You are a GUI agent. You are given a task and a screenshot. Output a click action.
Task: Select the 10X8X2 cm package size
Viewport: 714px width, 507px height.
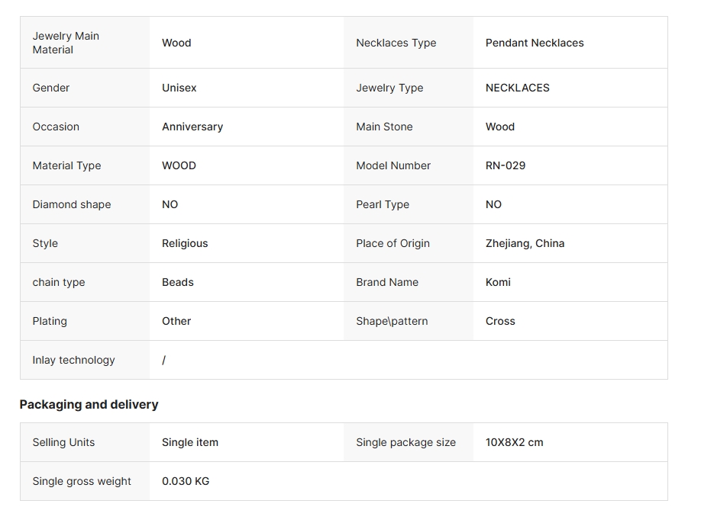(x=515, y=442)
